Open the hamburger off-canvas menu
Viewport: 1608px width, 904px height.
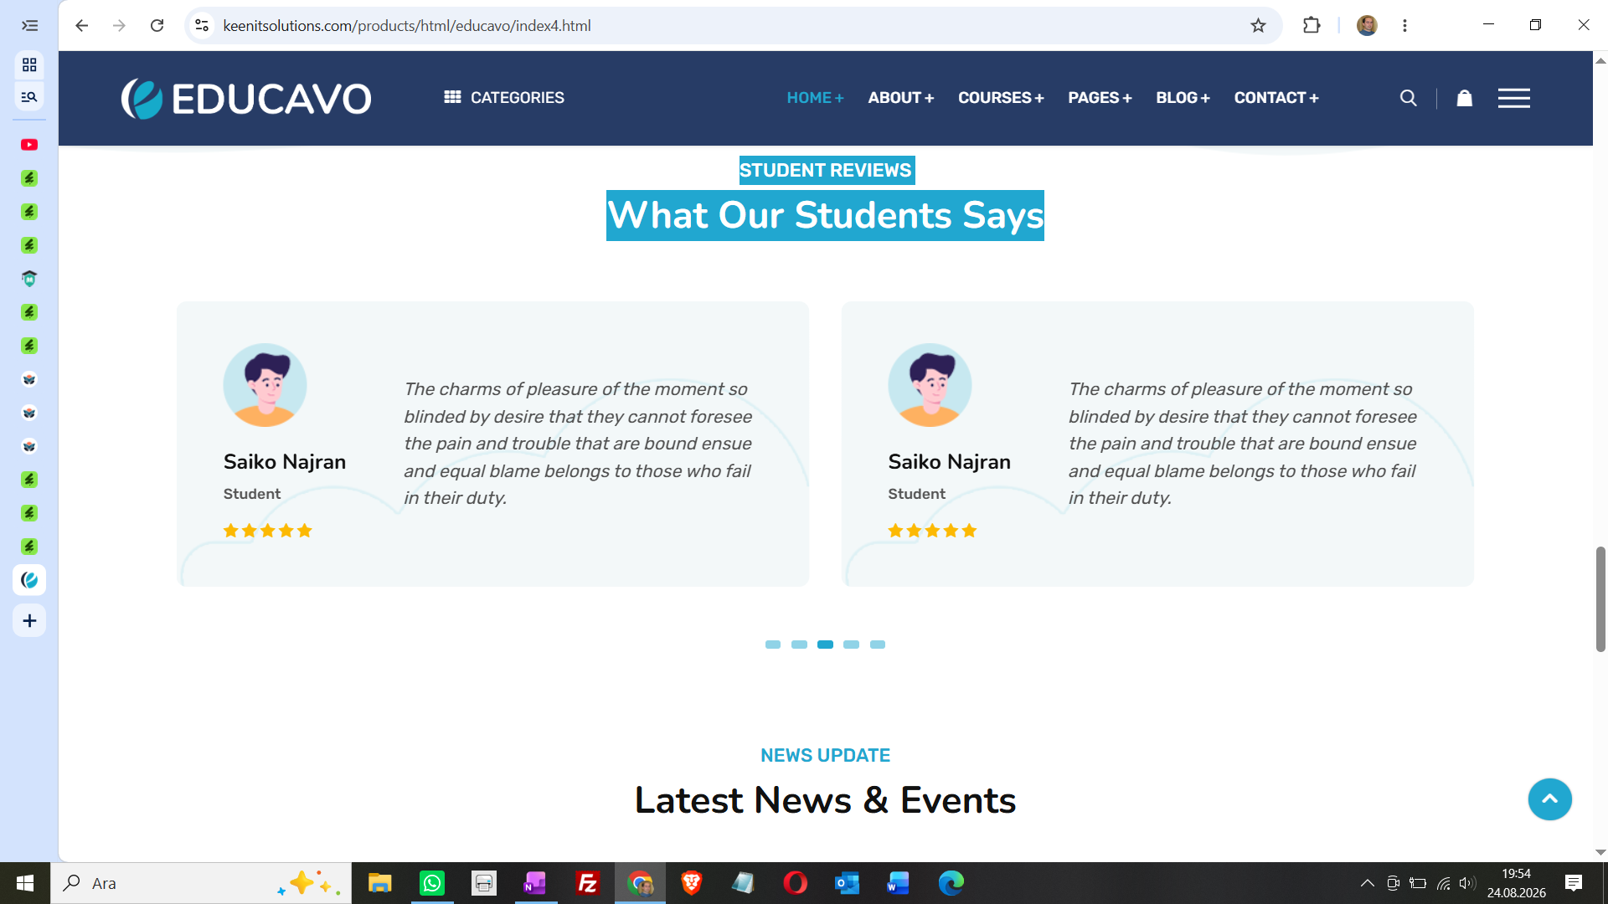coord(1513,98)
